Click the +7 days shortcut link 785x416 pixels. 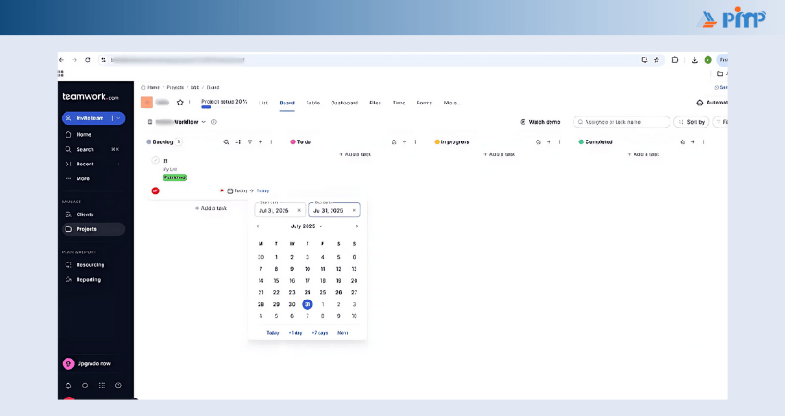click(320, 333)
